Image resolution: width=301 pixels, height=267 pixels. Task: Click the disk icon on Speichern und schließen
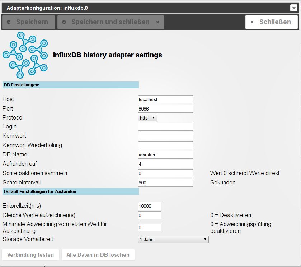pyautogui.click(x=64, y=22)
